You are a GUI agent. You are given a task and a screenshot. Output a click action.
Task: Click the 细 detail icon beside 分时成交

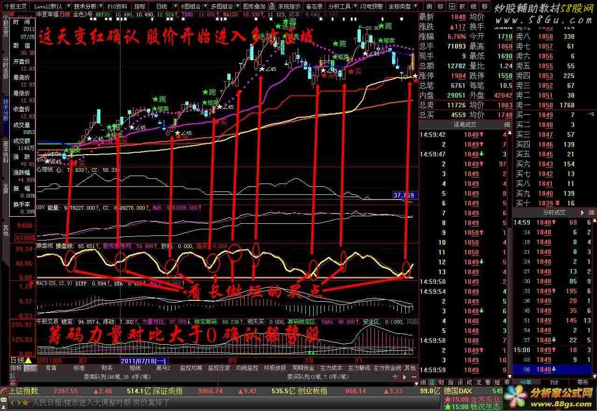tap(591, 213)
